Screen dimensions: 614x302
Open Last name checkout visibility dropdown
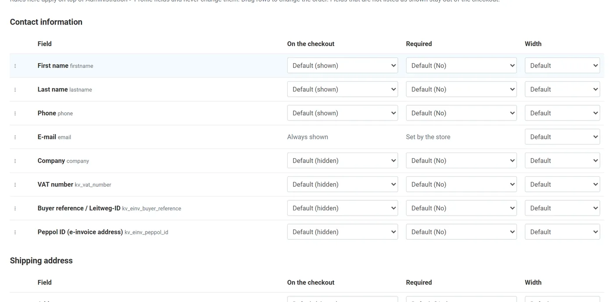click(x=343, y=89)
